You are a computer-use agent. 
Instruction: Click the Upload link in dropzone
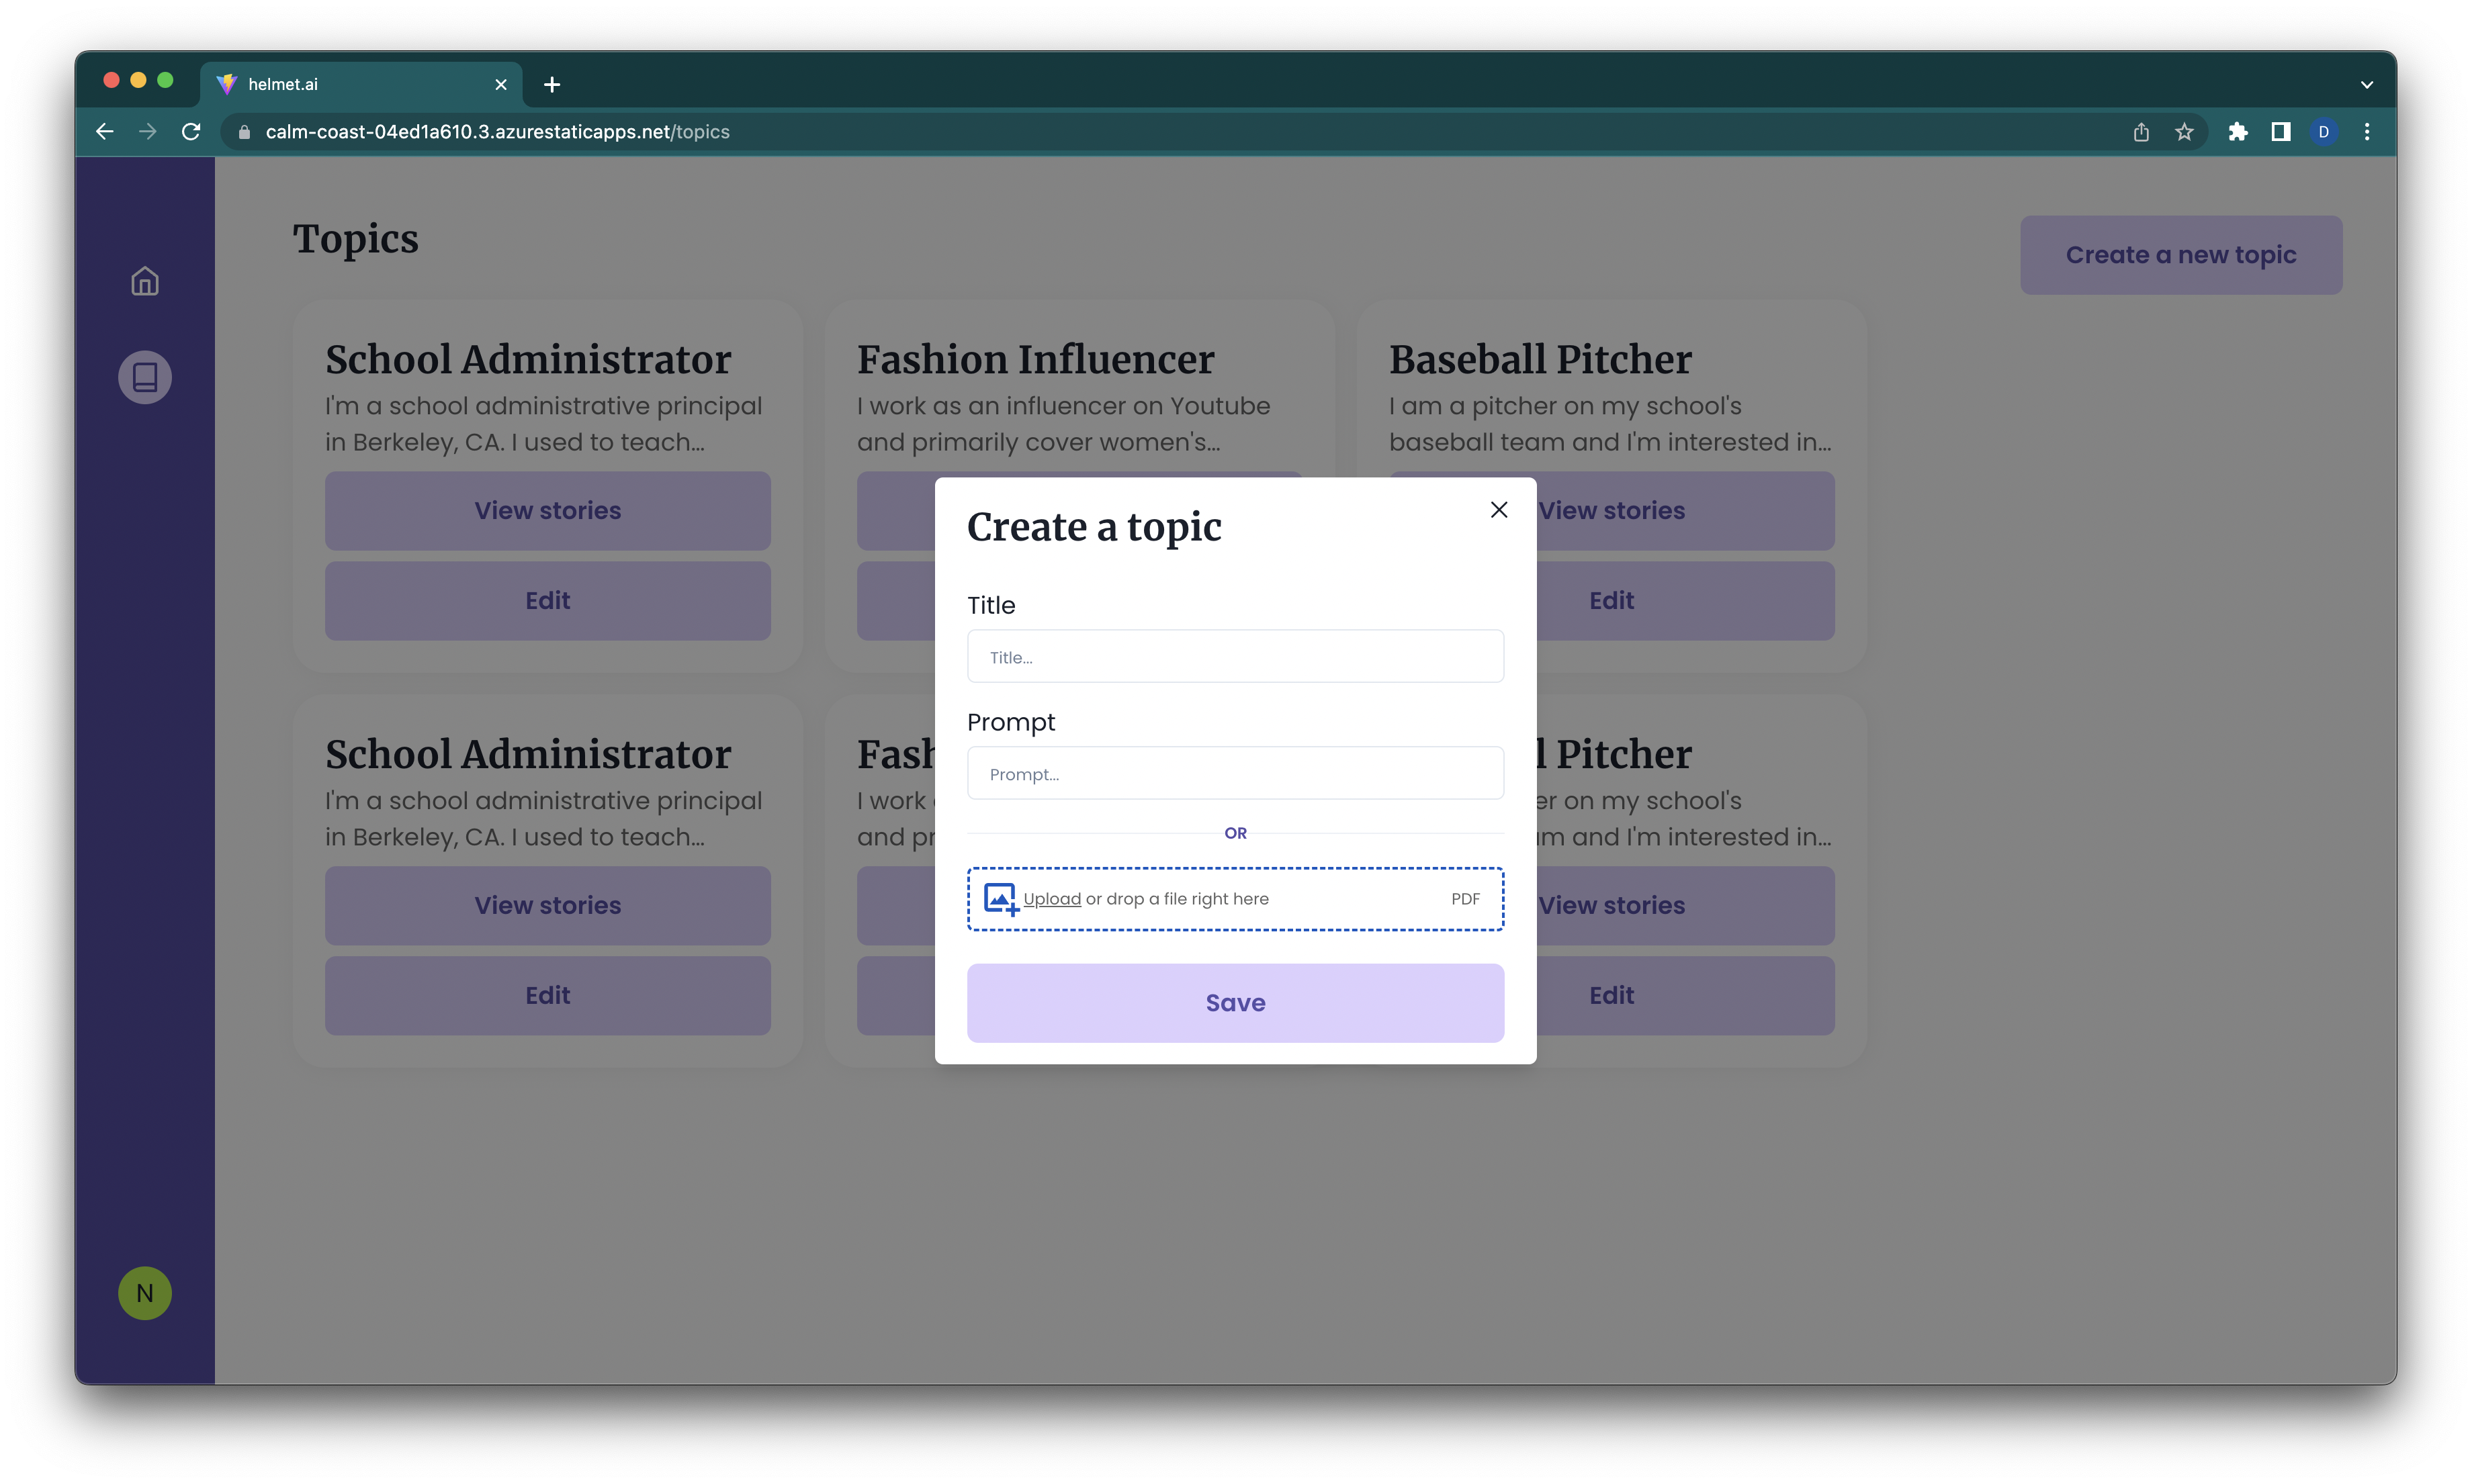tap(1051, 899)
